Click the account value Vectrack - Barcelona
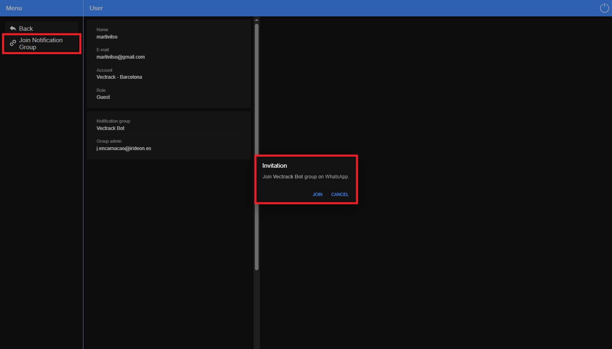This screenshot has width=612, height=349. pos(119,77)
